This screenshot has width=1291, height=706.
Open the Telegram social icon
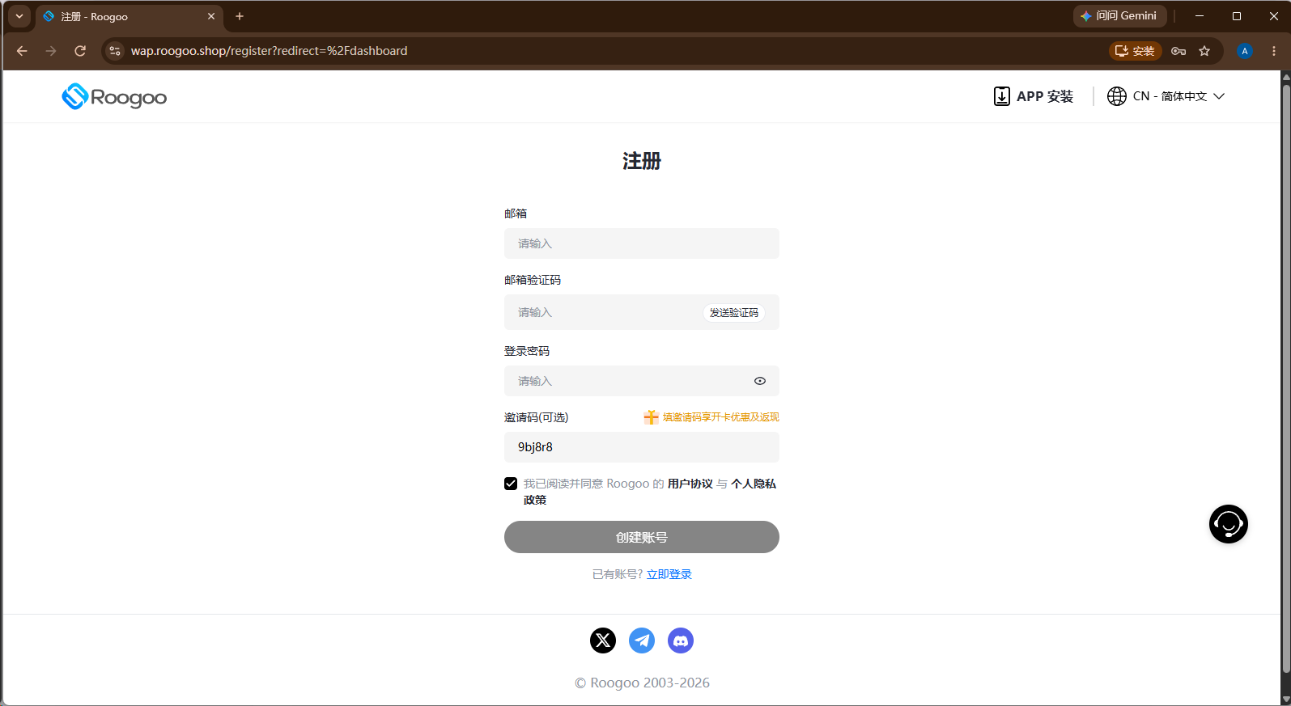642,640
